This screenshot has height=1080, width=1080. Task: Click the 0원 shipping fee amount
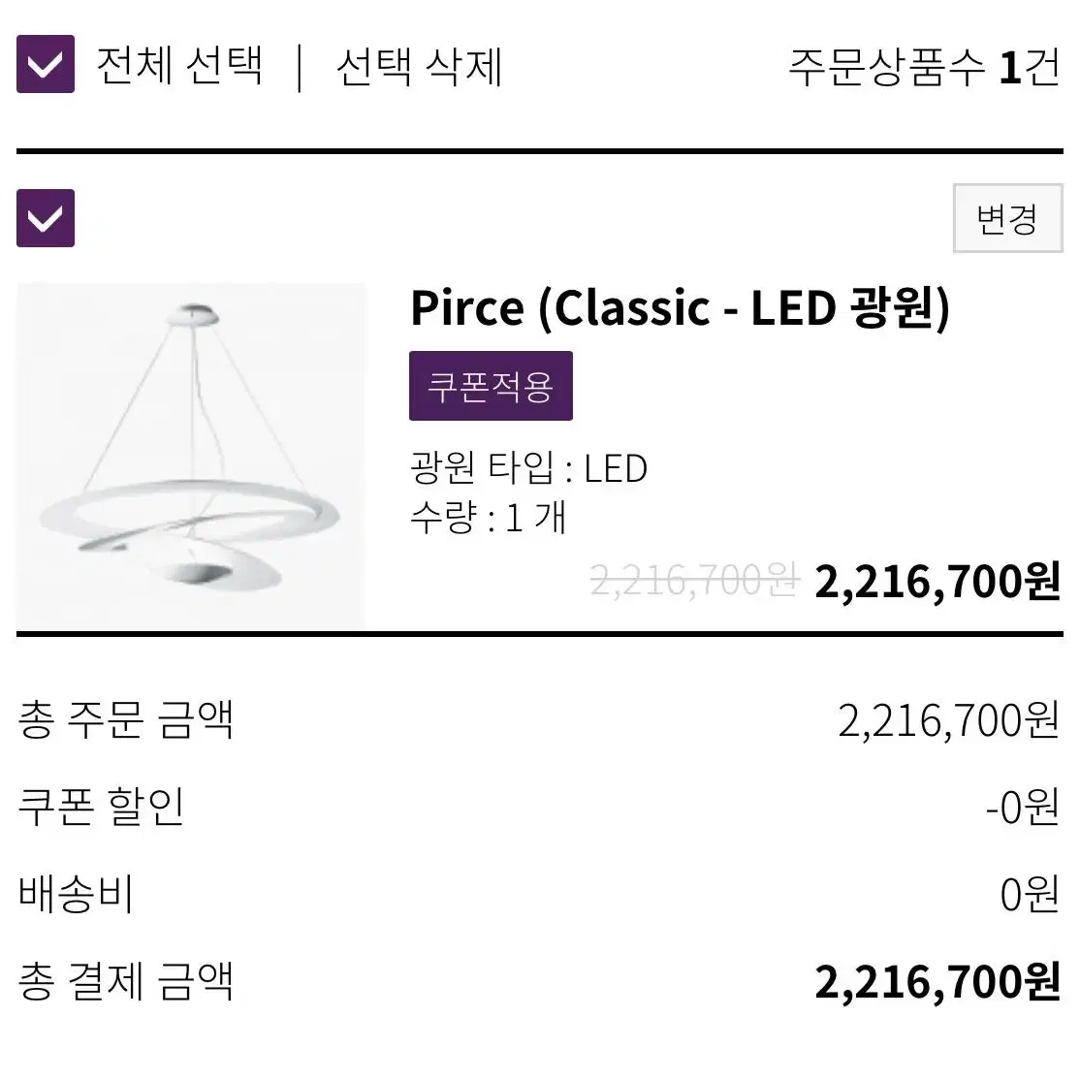(1030, 894)
